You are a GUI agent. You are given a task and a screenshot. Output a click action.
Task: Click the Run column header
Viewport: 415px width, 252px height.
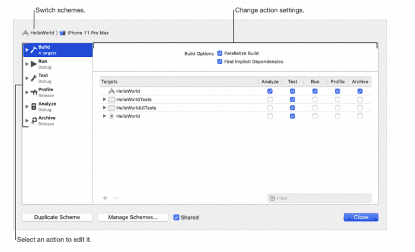pos(315,82)
